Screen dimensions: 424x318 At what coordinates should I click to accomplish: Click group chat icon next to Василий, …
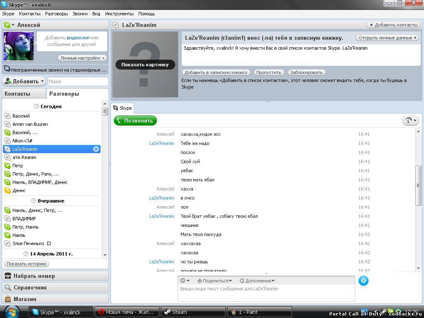click(x=7, y=132)
